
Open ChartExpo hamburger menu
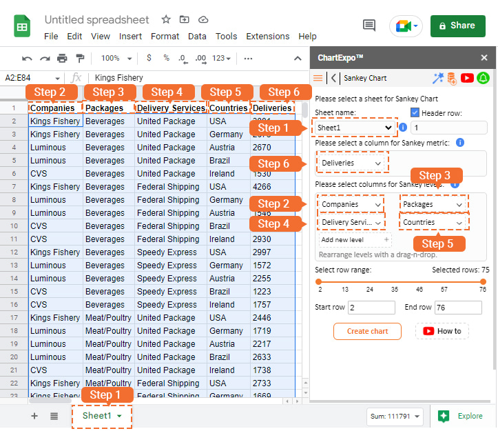pos(318,78)
